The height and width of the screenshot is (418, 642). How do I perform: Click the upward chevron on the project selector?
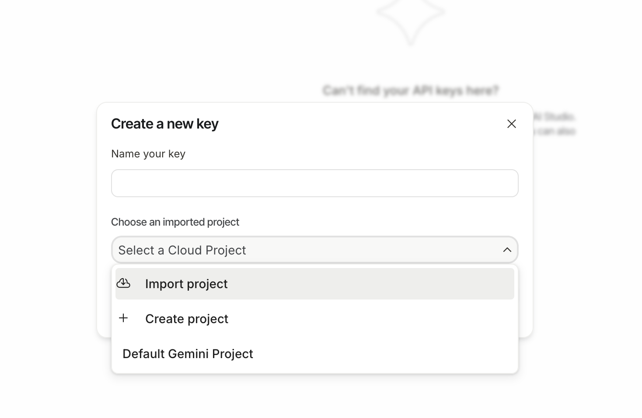point(507,250)
